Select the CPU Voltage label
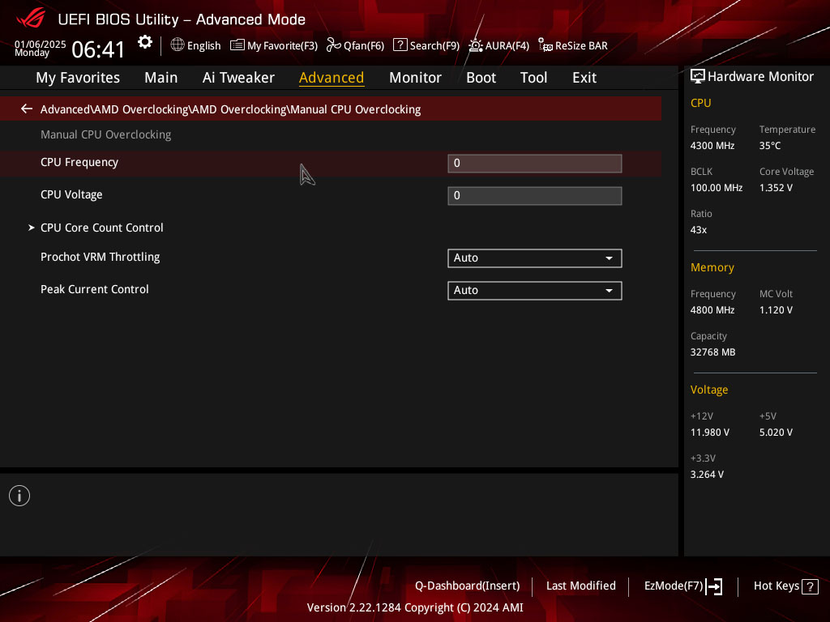Viewport: 830px width, 622px height. pos(71,194)
